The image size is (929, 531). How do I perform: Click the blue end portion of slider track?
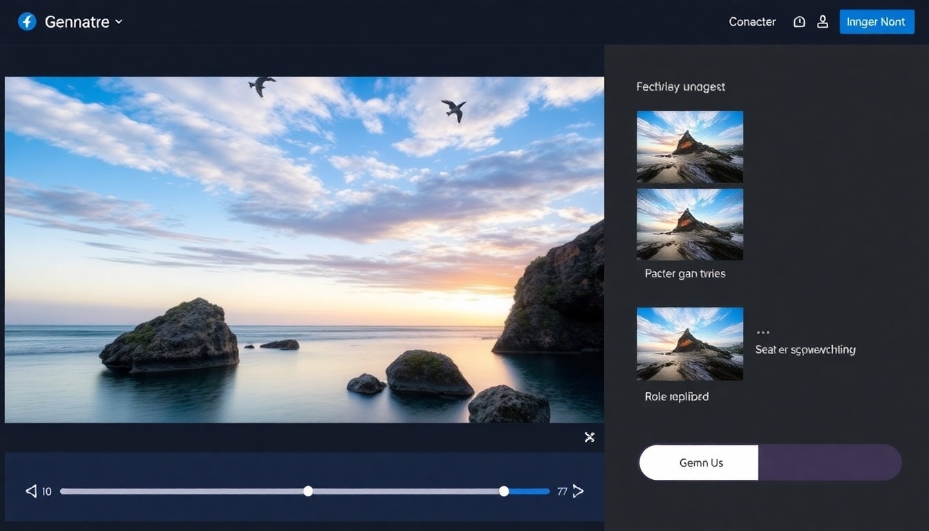pyautogui.click(x=529, y=491)
